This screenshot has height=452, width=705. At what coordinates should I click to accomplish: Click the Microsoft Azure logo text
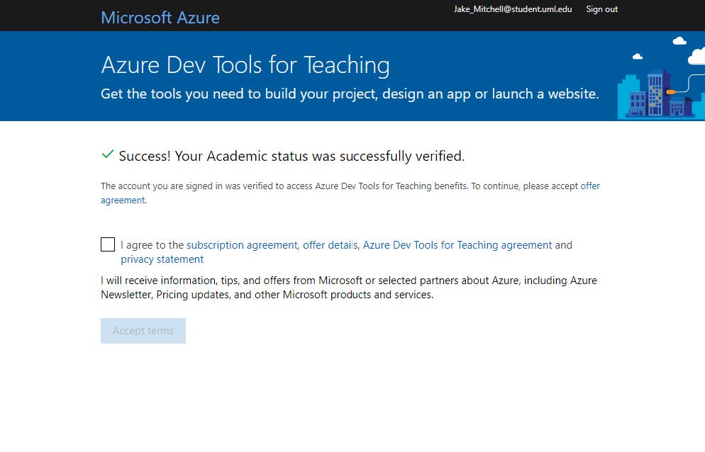point(160,17)
